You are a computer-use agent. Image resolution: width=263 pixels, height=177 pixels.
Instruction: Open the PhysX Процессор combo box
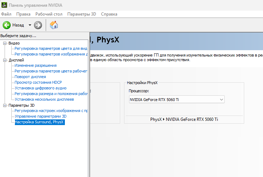coord(177,99)
